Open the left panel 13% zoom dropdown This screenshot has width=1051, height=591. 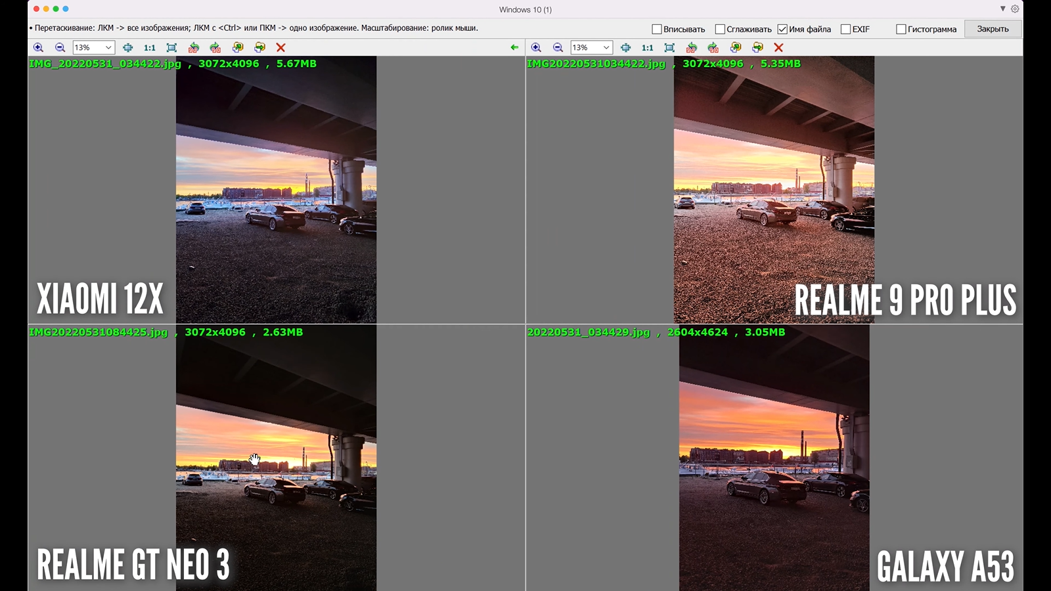point(108,47)
